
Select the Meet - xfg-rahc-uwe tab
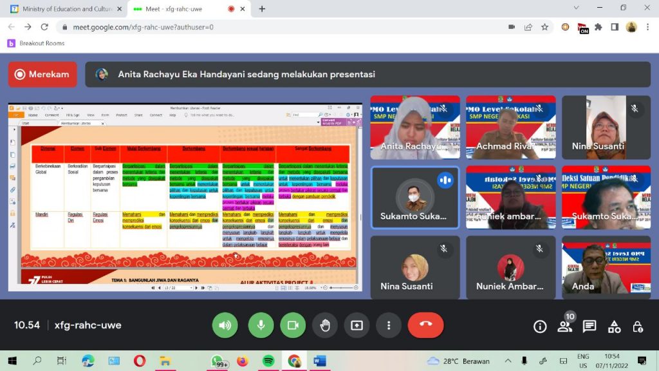point(180,9)
